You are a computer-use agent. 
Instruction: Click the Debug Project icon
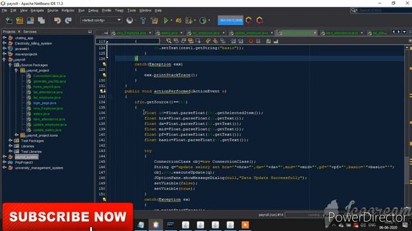point(179,21)
